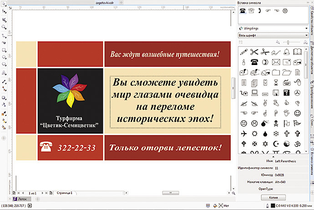314x210 pixels.
Task: Click the 'Копия' button
Action: click(273, 197)
